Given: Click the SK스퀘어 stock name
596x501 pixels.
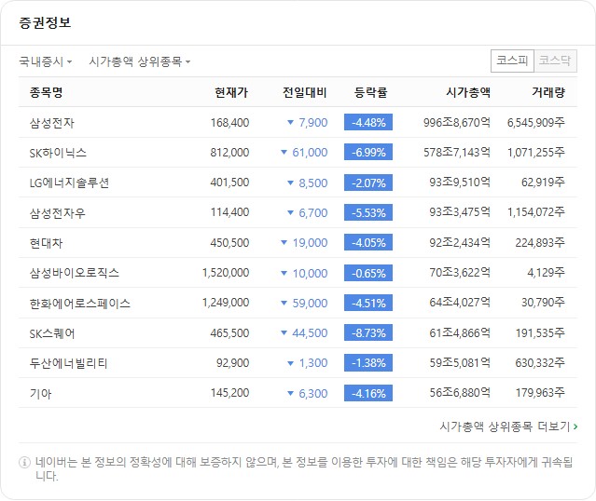Looking at the screenshot, I should click(x=52, y=333).
